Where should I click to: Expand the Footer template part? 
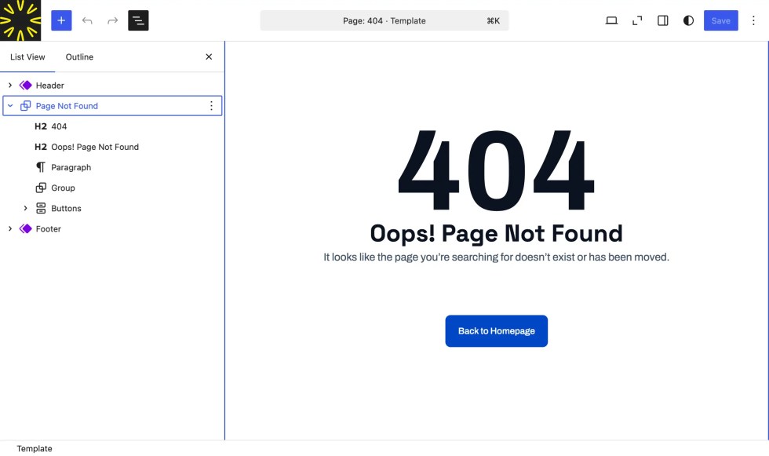coord(9,229)
